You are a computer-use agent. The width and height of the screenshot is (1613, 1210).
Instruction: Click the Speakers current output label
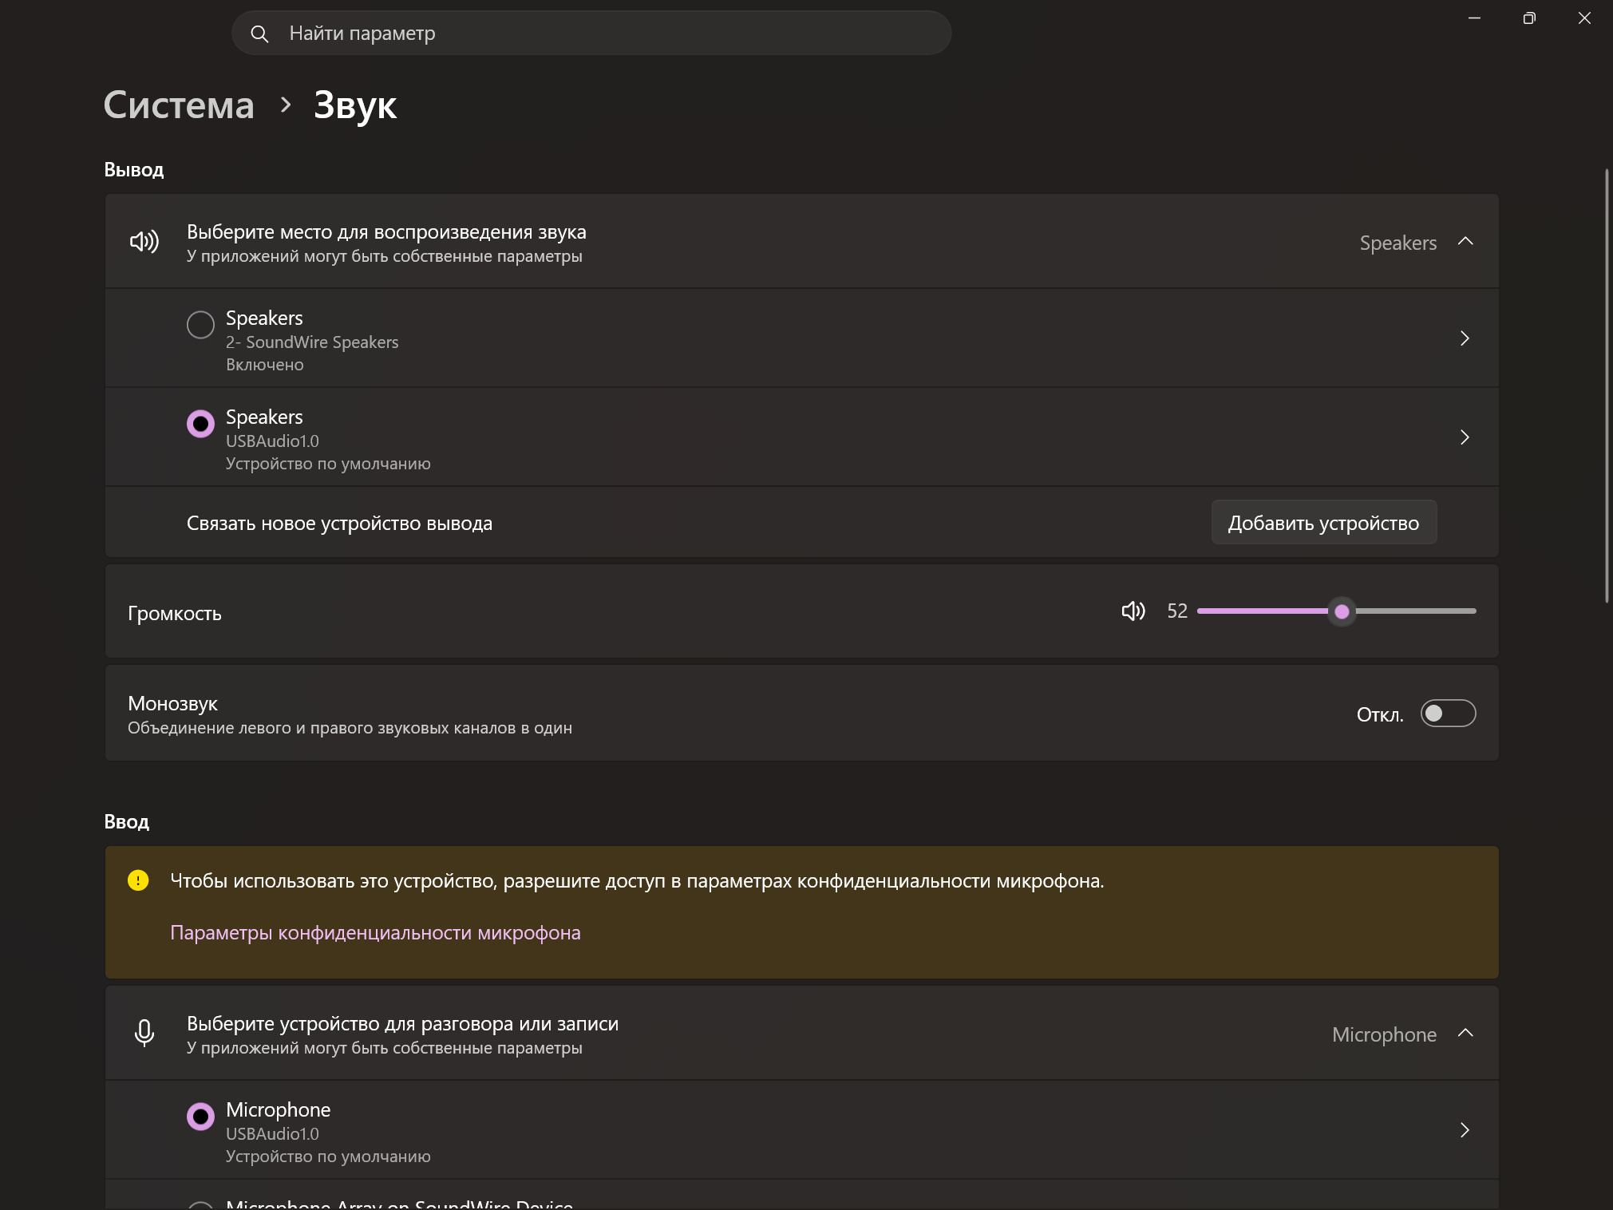click(1398, 243)
